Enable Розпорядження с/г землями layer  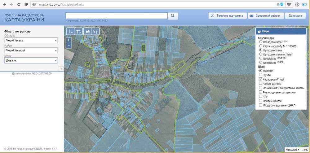[260, 92]
